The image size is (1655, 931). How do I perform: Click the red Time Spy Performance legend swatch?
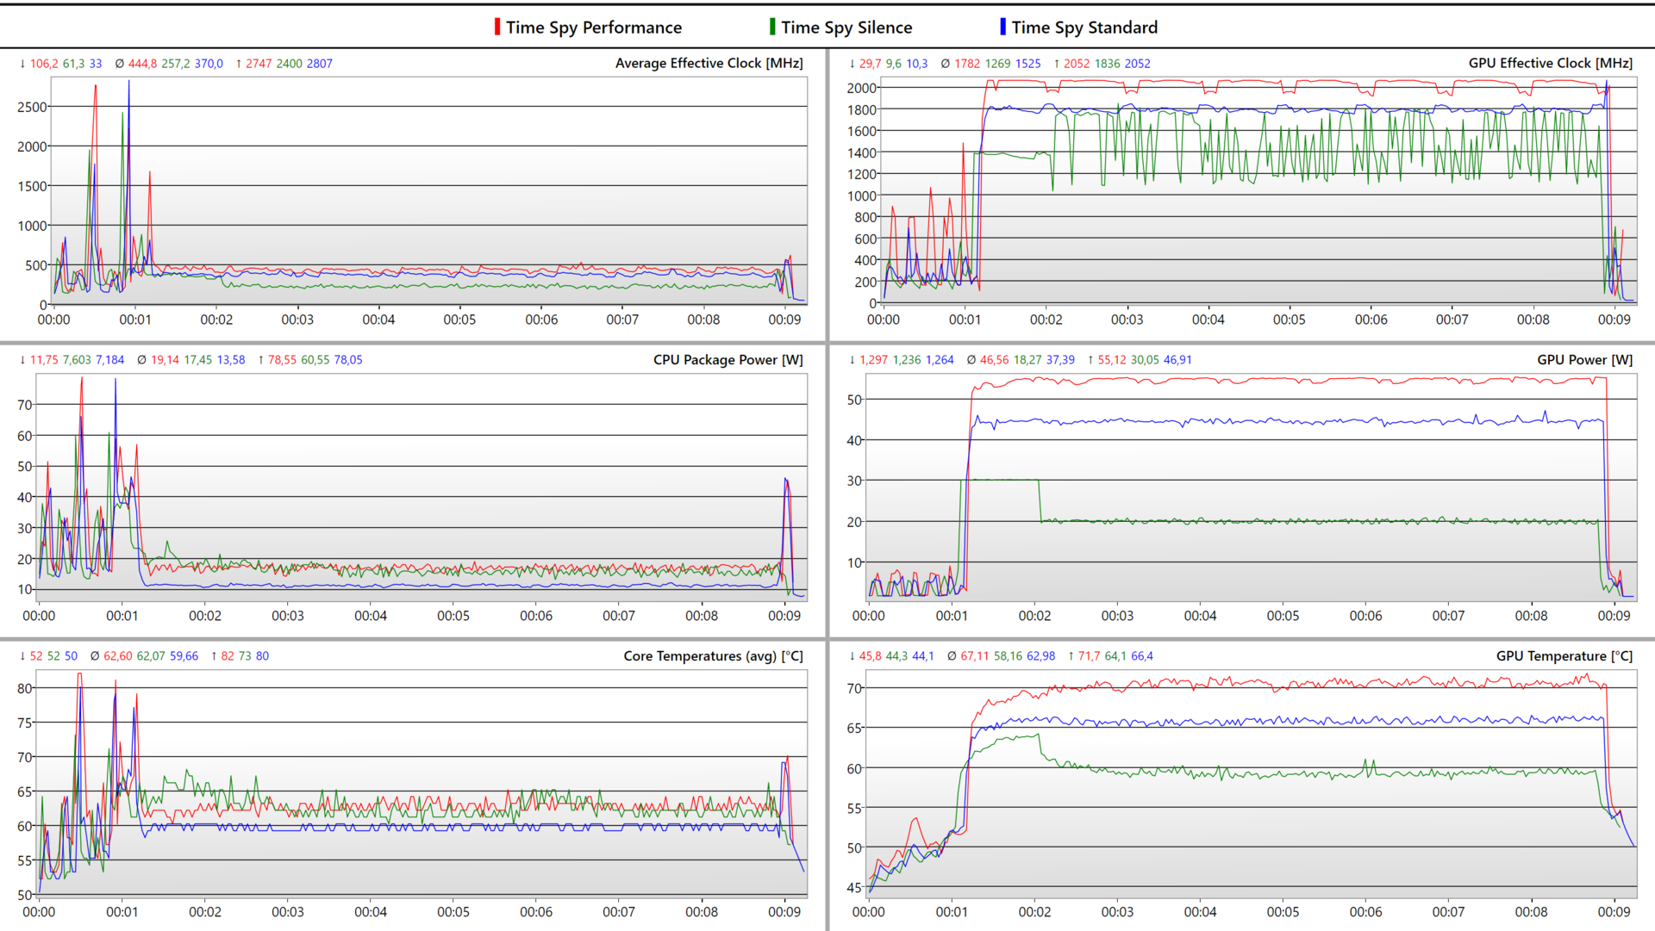point(497,27)
